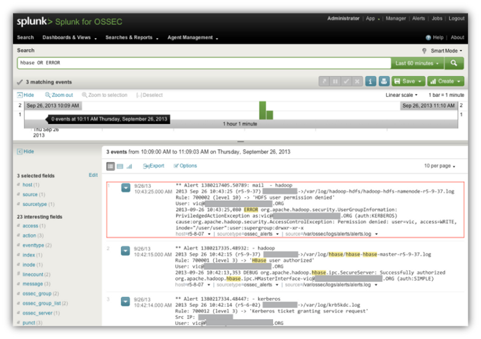The height and width of the screenshot is (339, 481).
Task: Open the Manager page
Action: pyautogui.click(x=395, y=18)
